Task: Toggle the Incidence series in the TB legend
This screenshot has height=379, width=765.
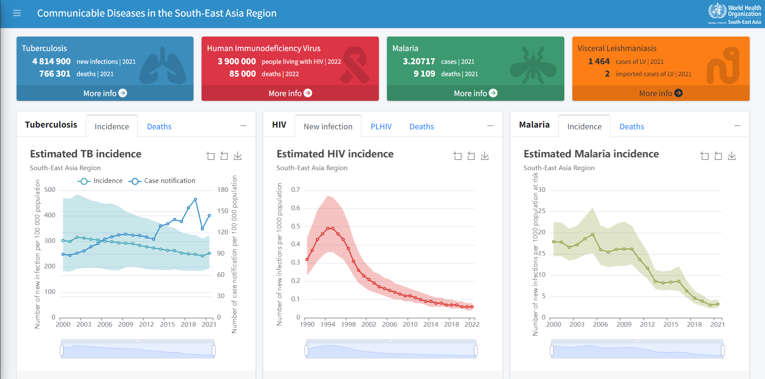Action: [x=108, y=180]
